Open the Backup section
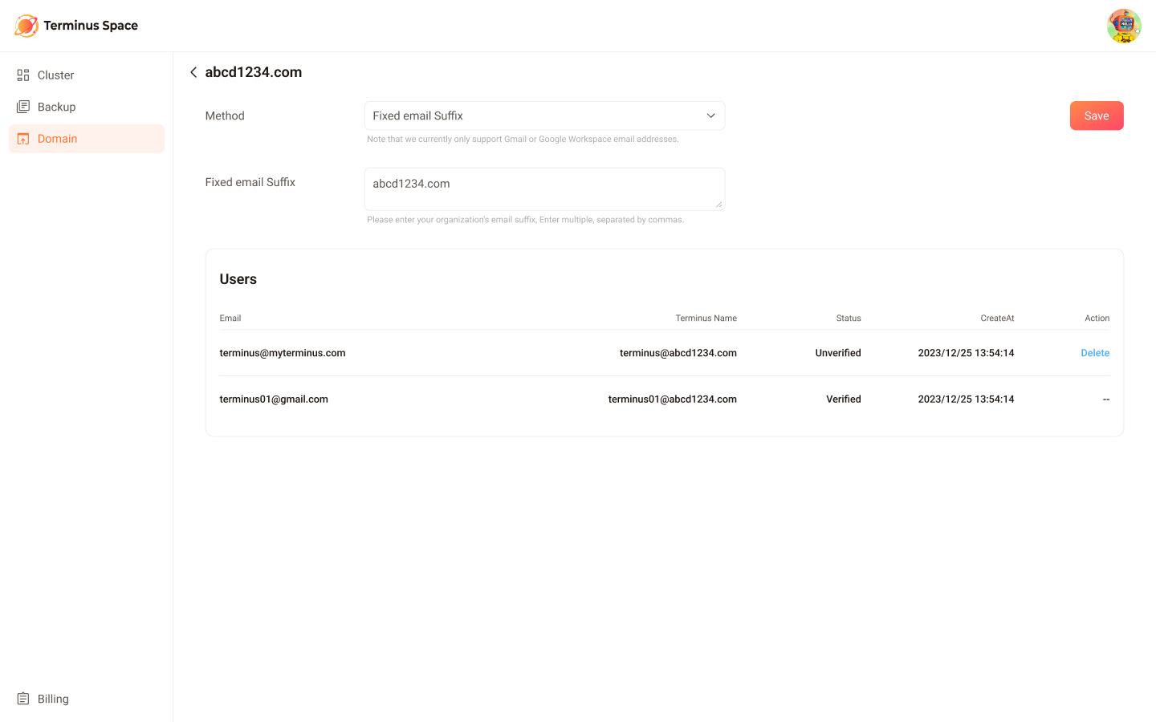The height and width of the screenshot is (722, 1156). [x=87, y=107]
